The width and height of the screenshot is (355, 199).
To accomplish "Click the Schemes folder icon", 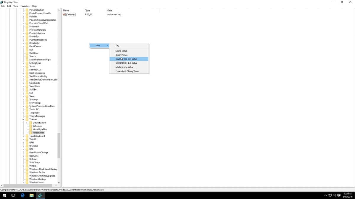I will 30,126.
